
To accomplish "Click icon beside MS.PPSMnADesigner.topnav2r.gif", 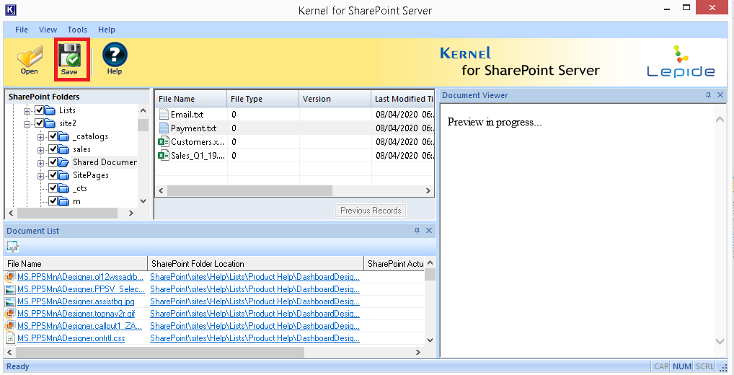I will point(10,314).
